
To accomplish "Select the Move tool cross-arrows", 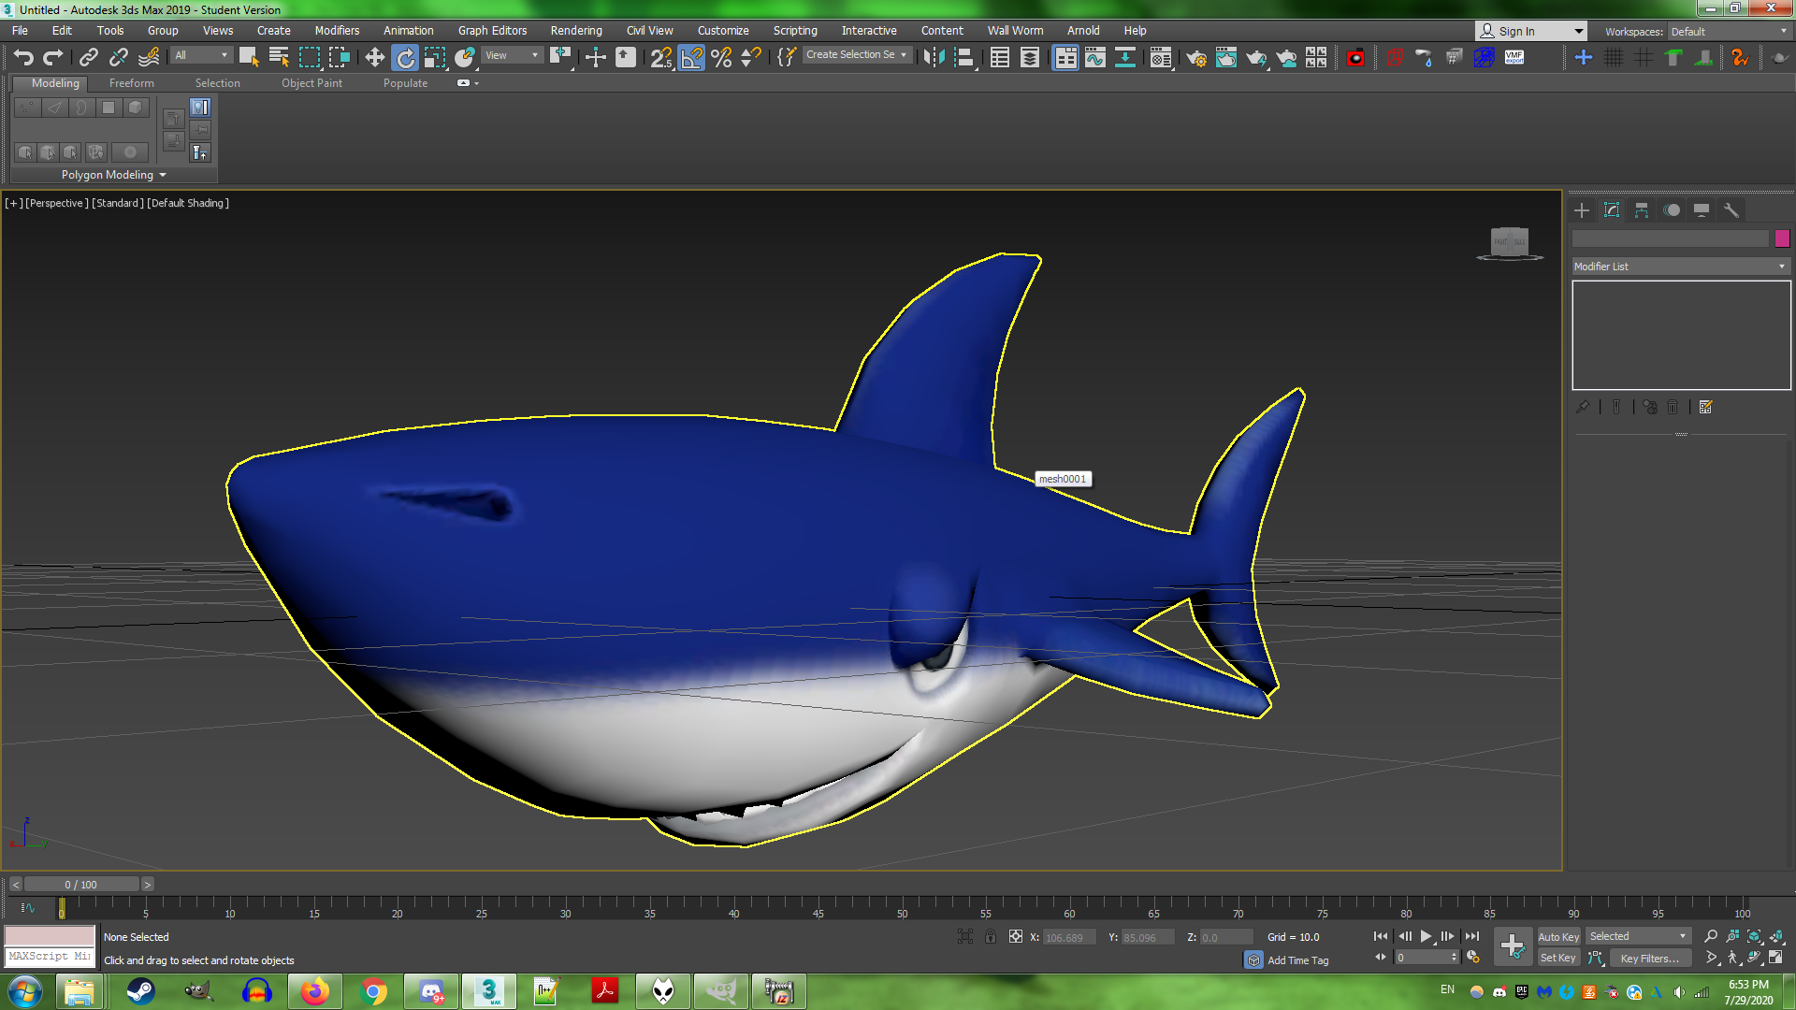I will (375, 58).
